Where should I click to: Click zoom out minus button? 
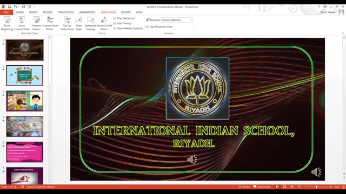pyautogui.click(x=305, y=187)
